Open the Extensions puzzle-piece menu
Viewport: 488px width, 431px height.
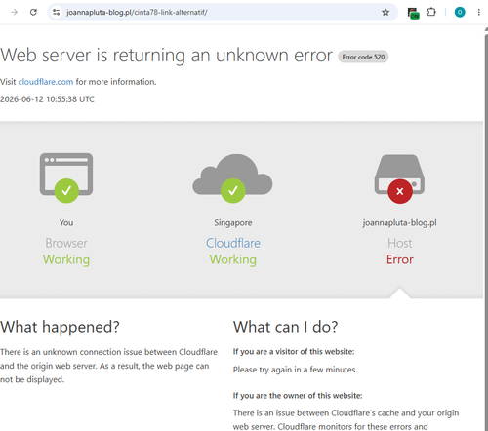point(431,12)
